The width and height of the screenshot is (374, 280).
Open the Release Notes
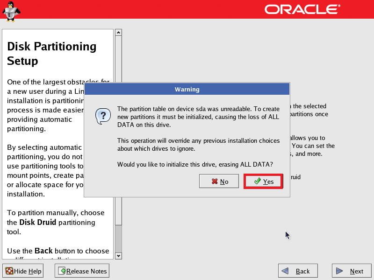point(82,271)
